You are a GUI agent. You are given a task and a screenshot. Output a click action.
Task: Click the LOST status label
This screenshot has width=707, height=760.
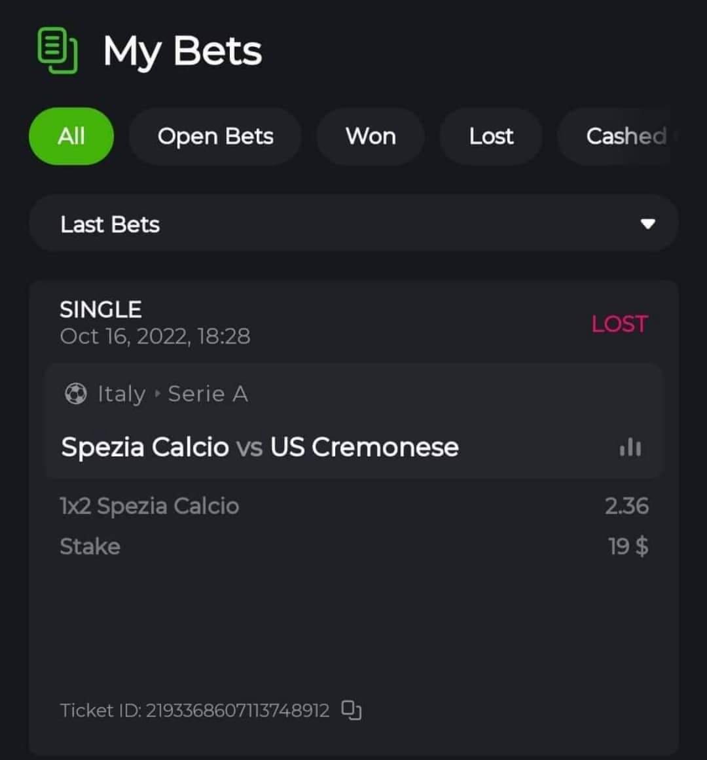(x=619, y=324)
